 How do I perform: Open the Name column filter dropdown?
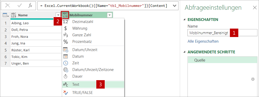[x=58, y=15]
